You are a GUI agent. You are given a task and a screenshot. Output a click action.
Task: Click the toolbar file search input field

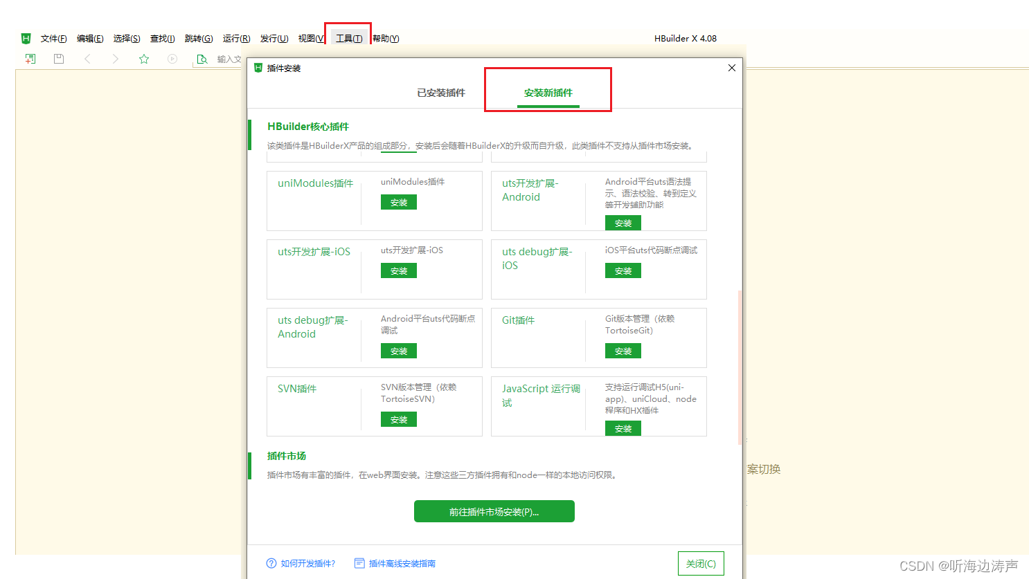(229, 59)
